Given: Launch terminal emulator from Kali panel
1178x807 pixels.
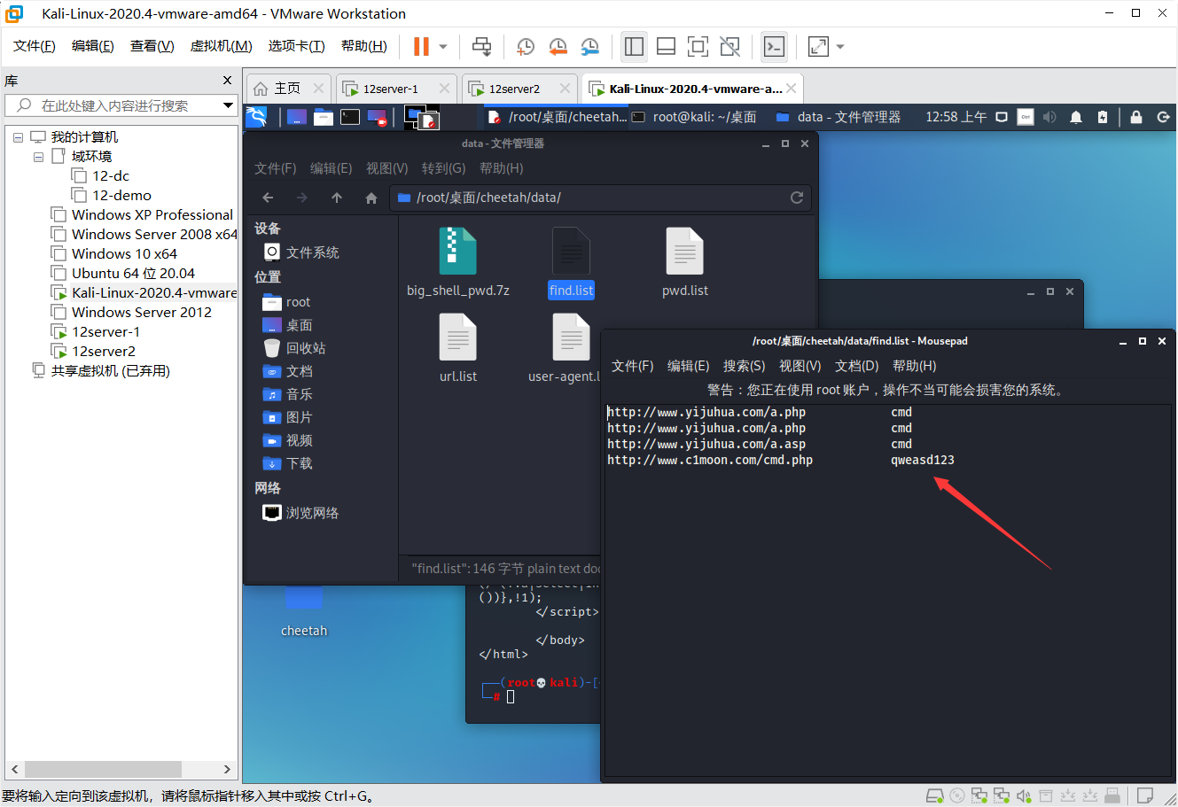Looking at the screenshot, I should pyautogui.click(x=350, y=117).
